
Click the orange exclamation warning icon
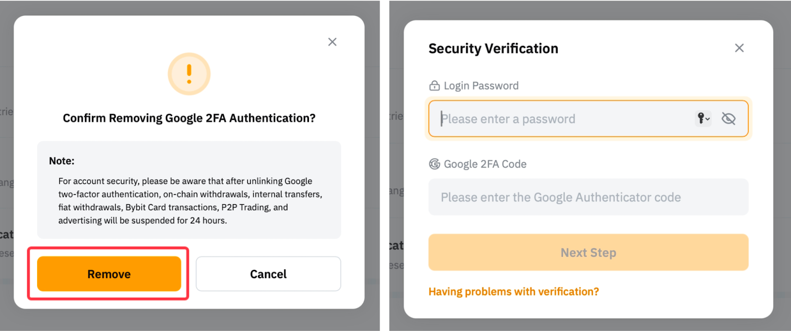[189, 74]
